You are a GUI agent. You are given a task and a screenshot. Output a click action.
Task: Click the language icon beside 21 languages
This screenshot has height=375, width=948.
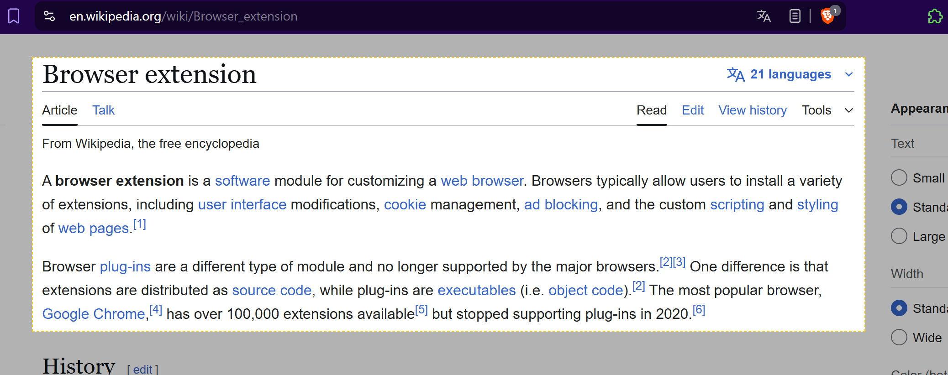tap(735, 74)
